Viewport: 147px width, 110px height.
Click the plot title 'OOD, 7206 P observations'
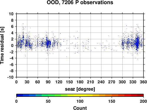pos(80,2)
